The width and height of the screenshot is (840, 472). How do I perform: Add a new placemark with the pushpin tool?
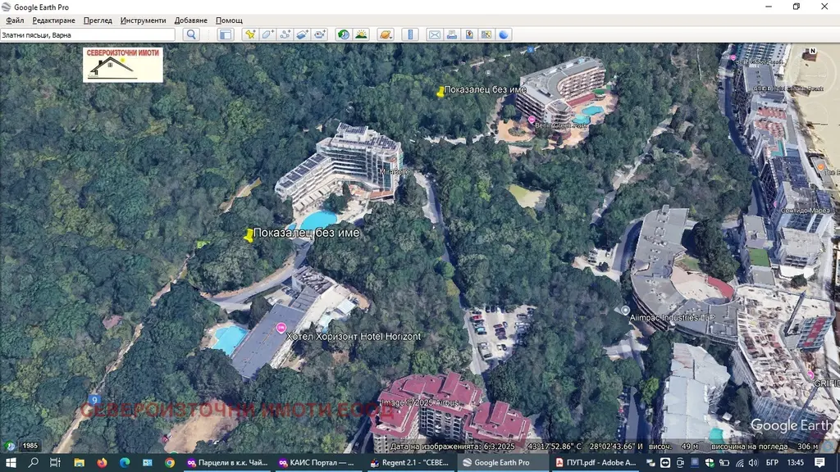249,34
